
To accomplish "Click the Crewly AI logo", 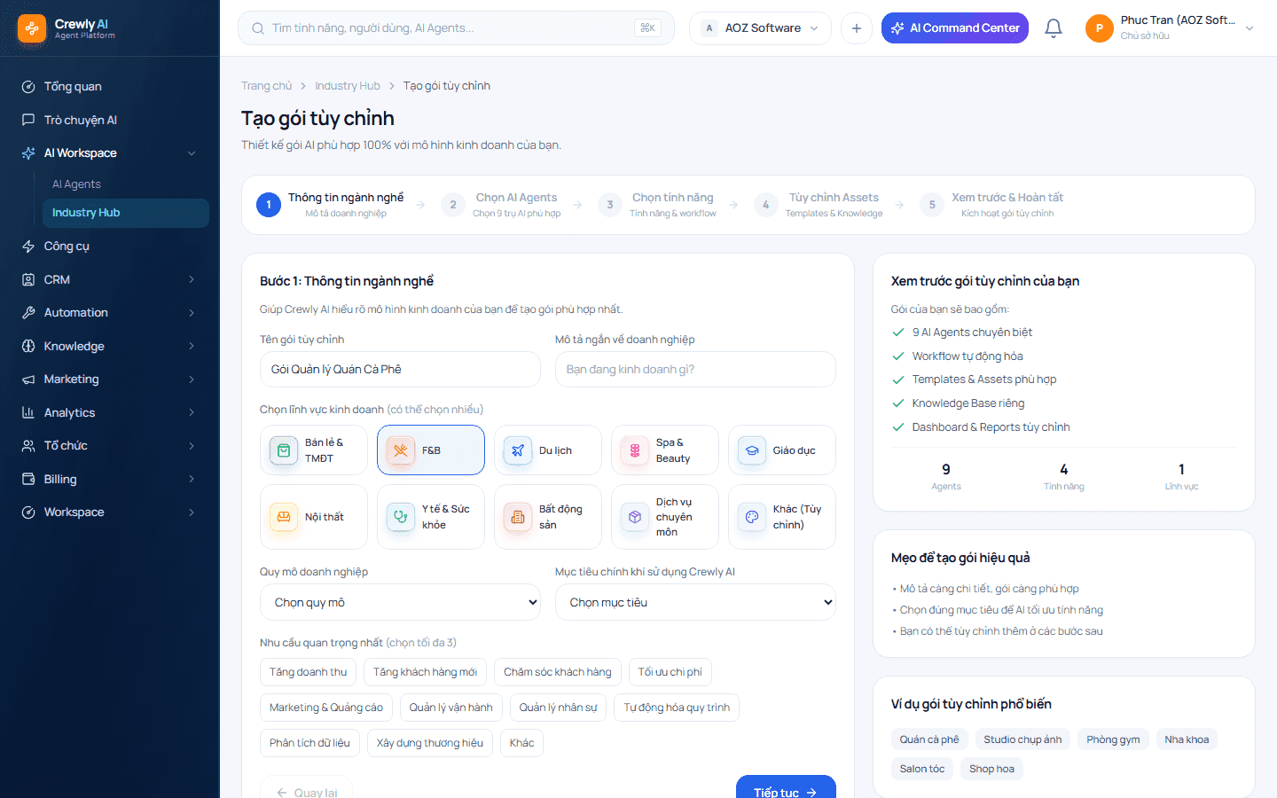I will coord(32,28).
